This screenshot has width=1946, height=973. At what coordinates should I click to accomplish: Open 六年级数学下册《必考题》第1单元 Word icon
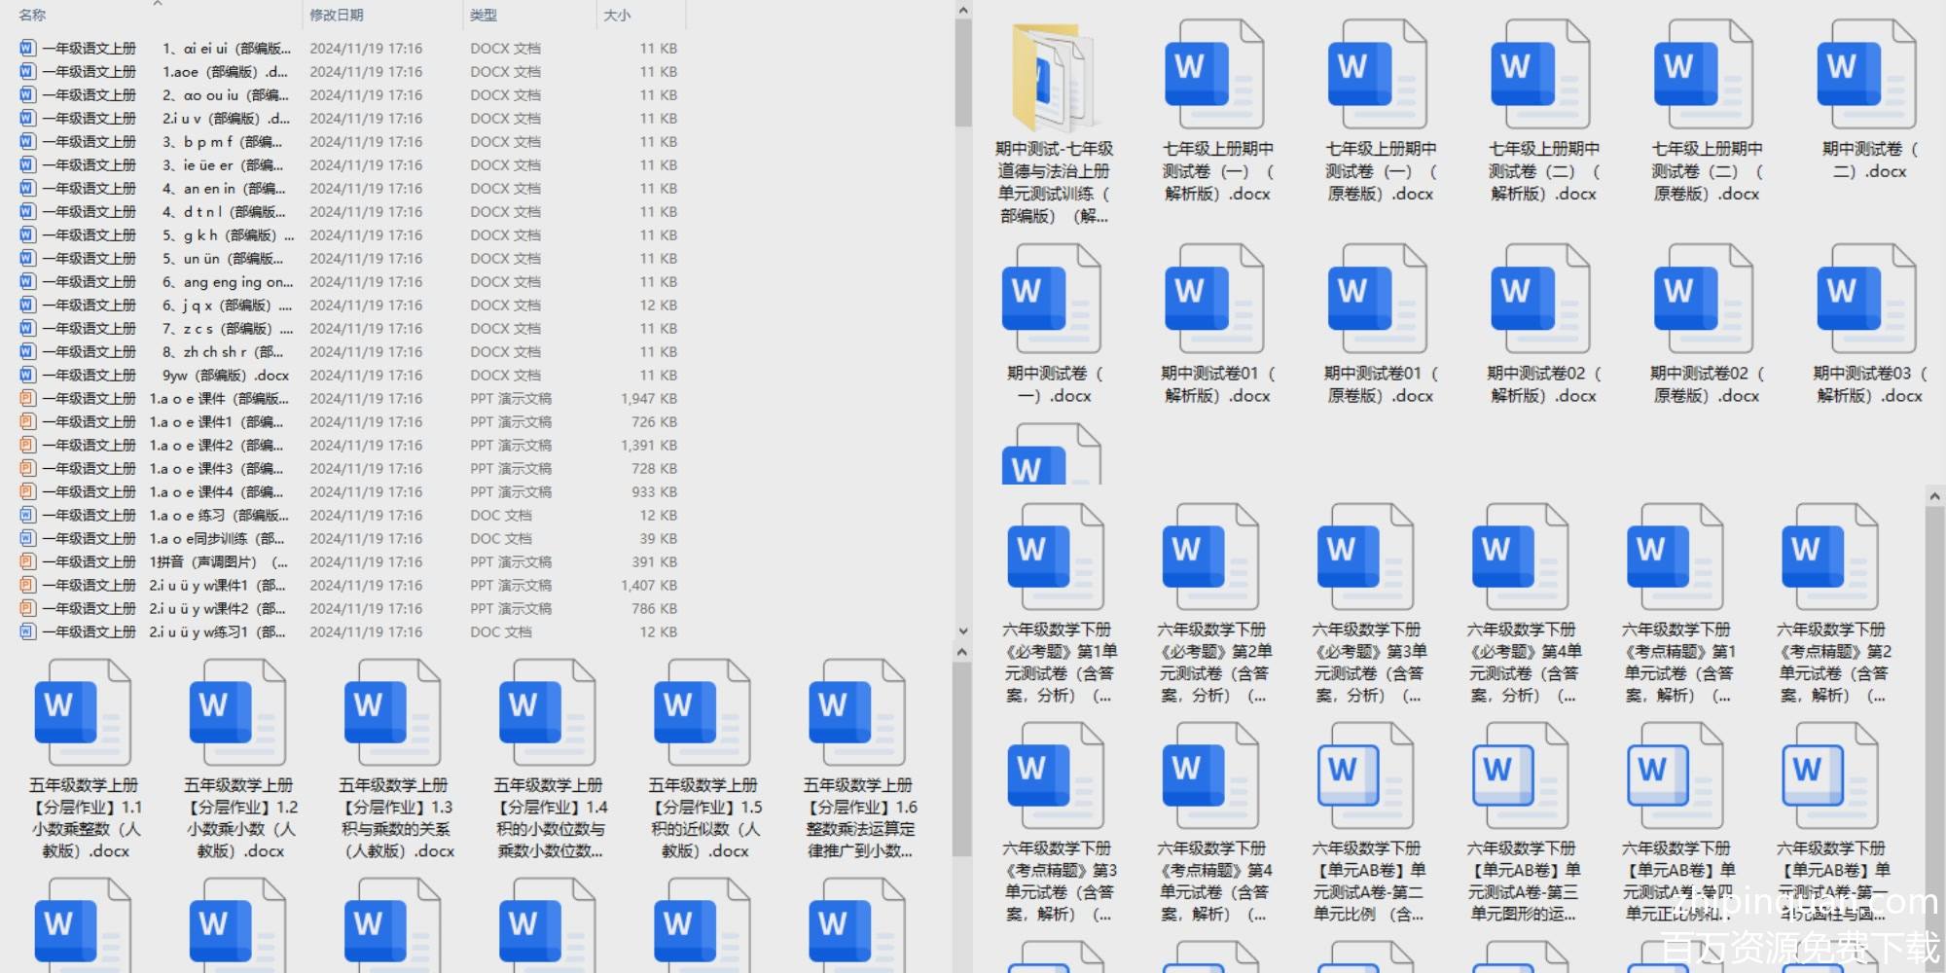tap(1055, 558)
